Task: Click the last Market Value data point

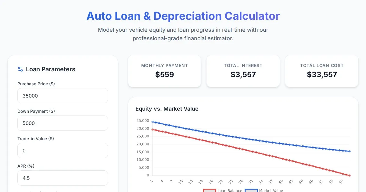Action: pyautogui.click(x=350, y=151)
